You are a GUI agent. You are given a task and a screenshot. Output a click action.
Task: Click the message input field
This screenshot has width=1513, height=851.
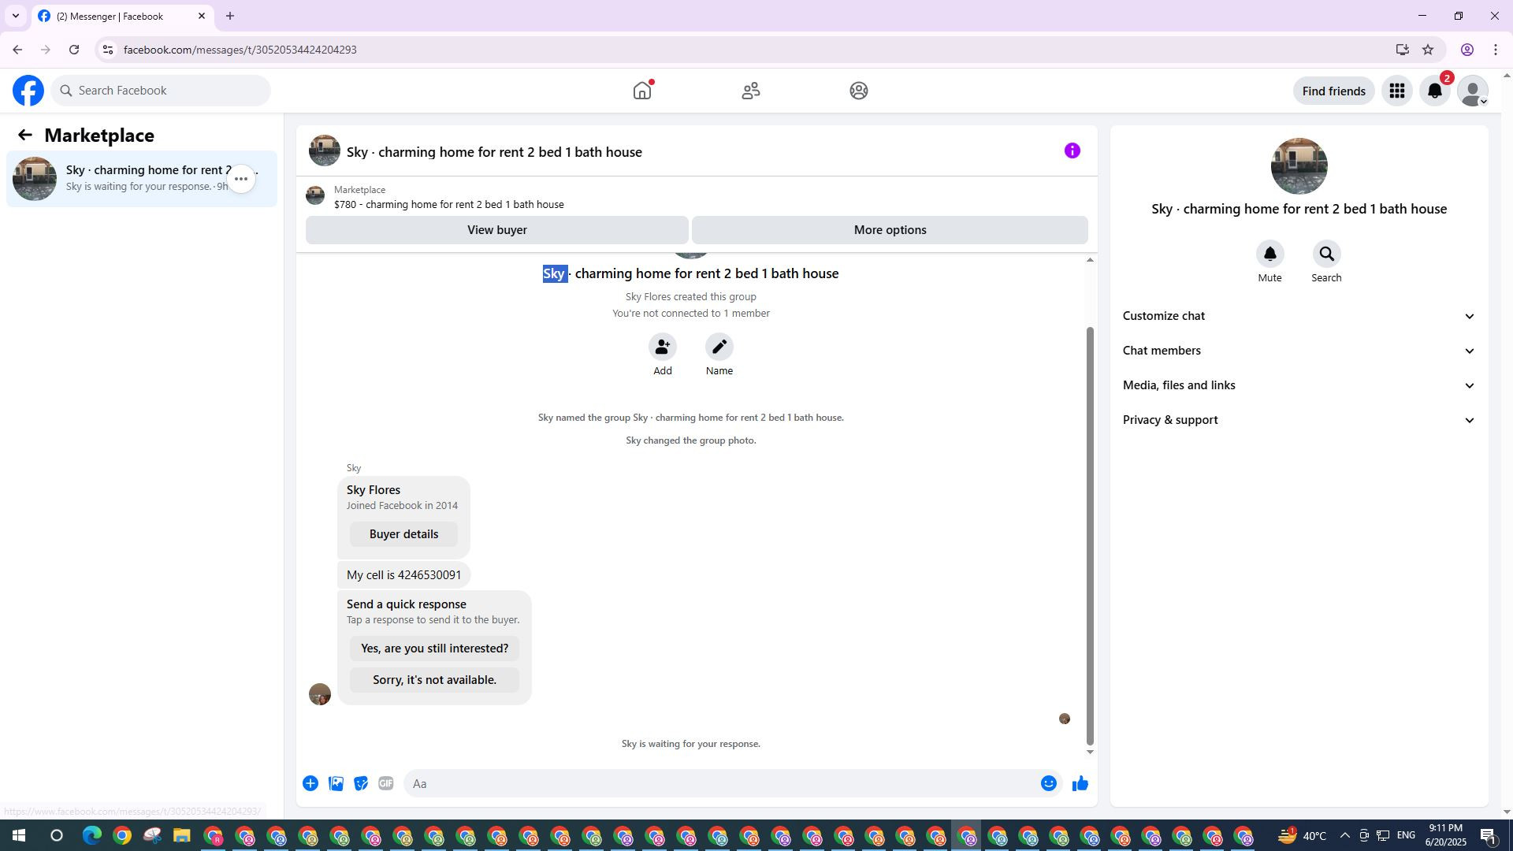721,783
